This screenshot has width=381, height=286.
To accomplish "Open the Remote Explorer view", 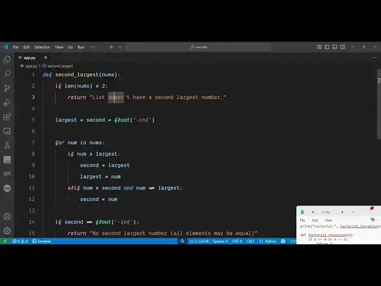I will [7, 131].
